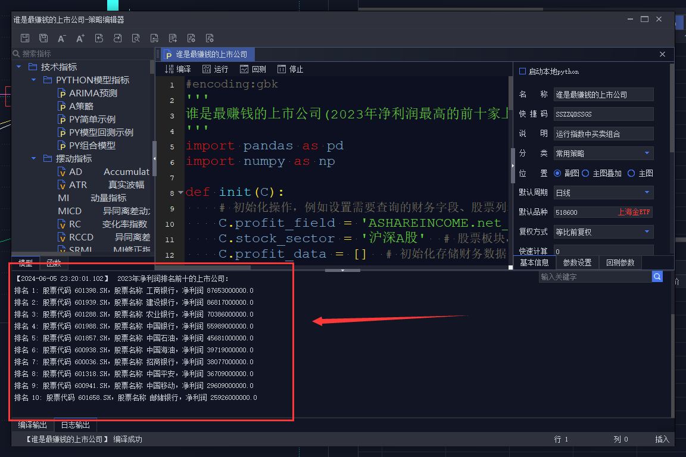Switch to the 基本信息 tab
686x457 pixels.
coord(534,262)
